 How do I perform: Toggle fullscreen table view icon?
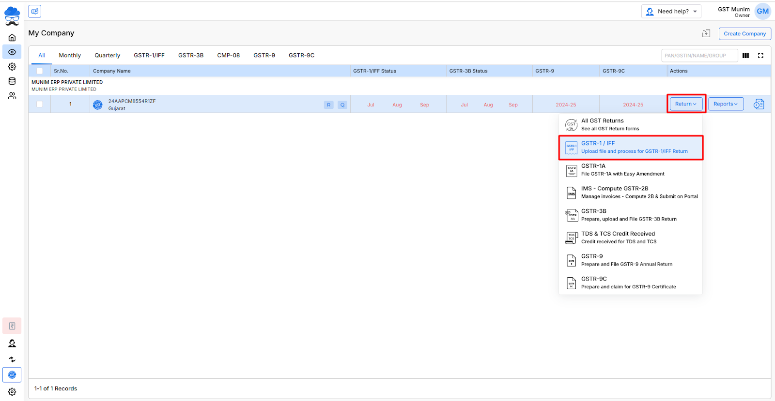click(x=760, y=56)
